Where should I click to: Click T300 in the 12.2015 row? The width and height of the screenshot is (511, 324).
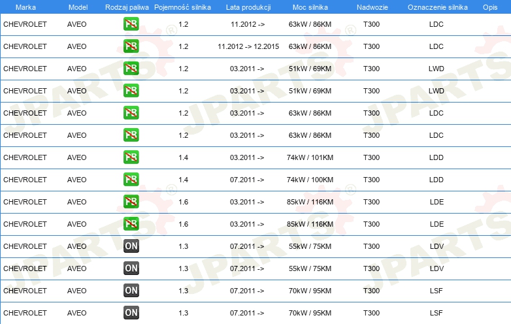click(x=372, y=46)
